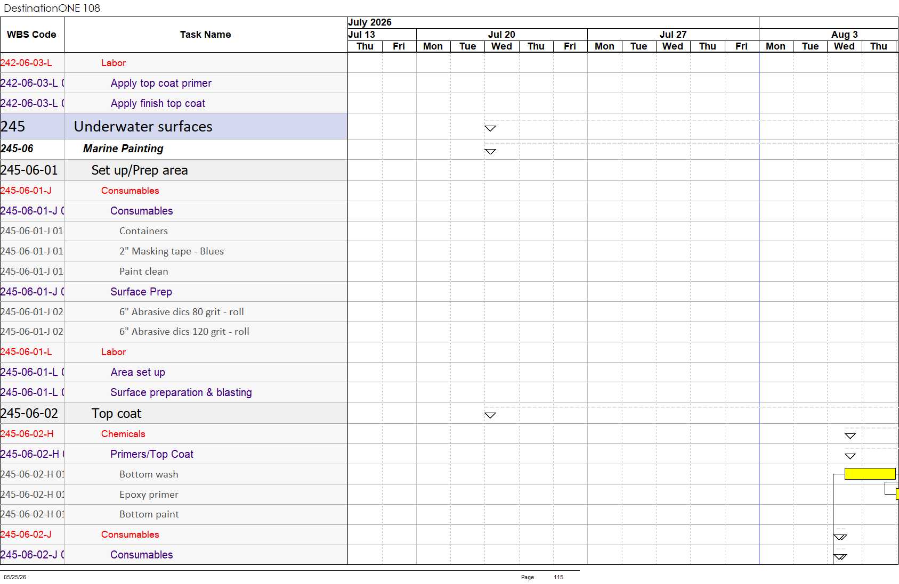Click the Underwater surfaces summary triangle marker
Screen dimensions: 899x584
tap(490, 128)
